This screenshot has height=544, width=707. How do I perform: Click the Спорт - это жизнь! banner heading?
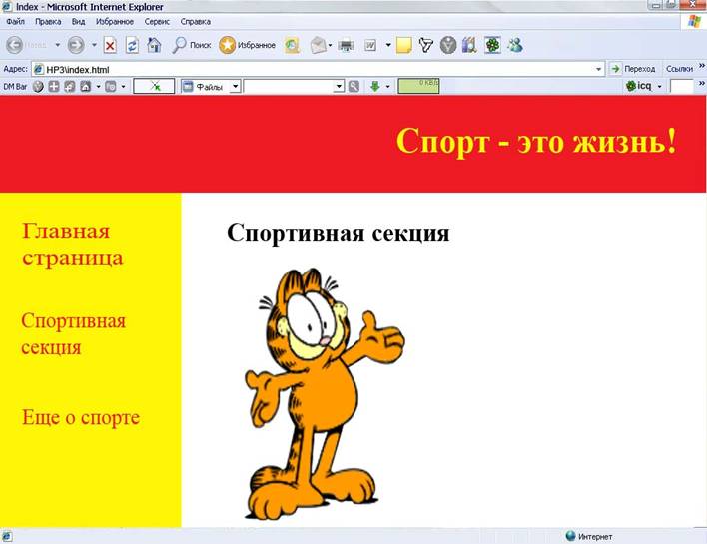(x=536, y=141)
